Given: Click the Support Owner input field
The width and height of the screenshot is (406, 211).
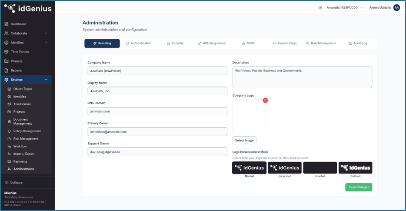Looking at the screenshot, I should [x=157, y=152].
